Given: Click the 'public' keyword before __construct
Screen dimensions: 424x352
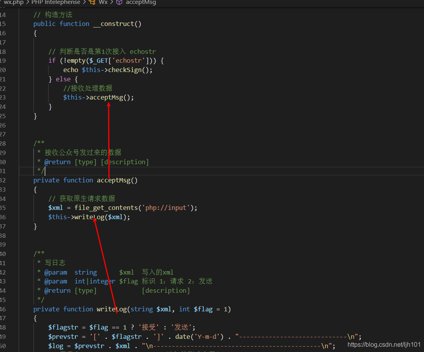Looking at the screenshot, I should tap(44, 24).
